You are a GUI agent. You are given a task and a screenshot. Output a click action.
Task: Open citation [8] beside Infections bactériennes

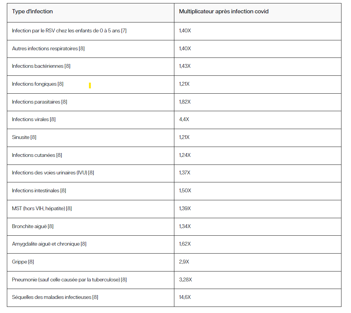tap(67, 66)
